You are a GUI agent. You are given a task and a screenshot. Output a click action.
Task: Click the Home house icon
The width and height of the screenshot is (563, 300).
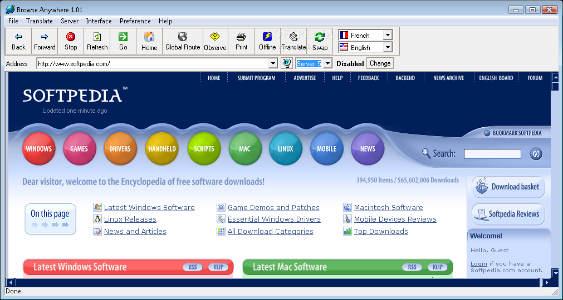coord(149,37)
